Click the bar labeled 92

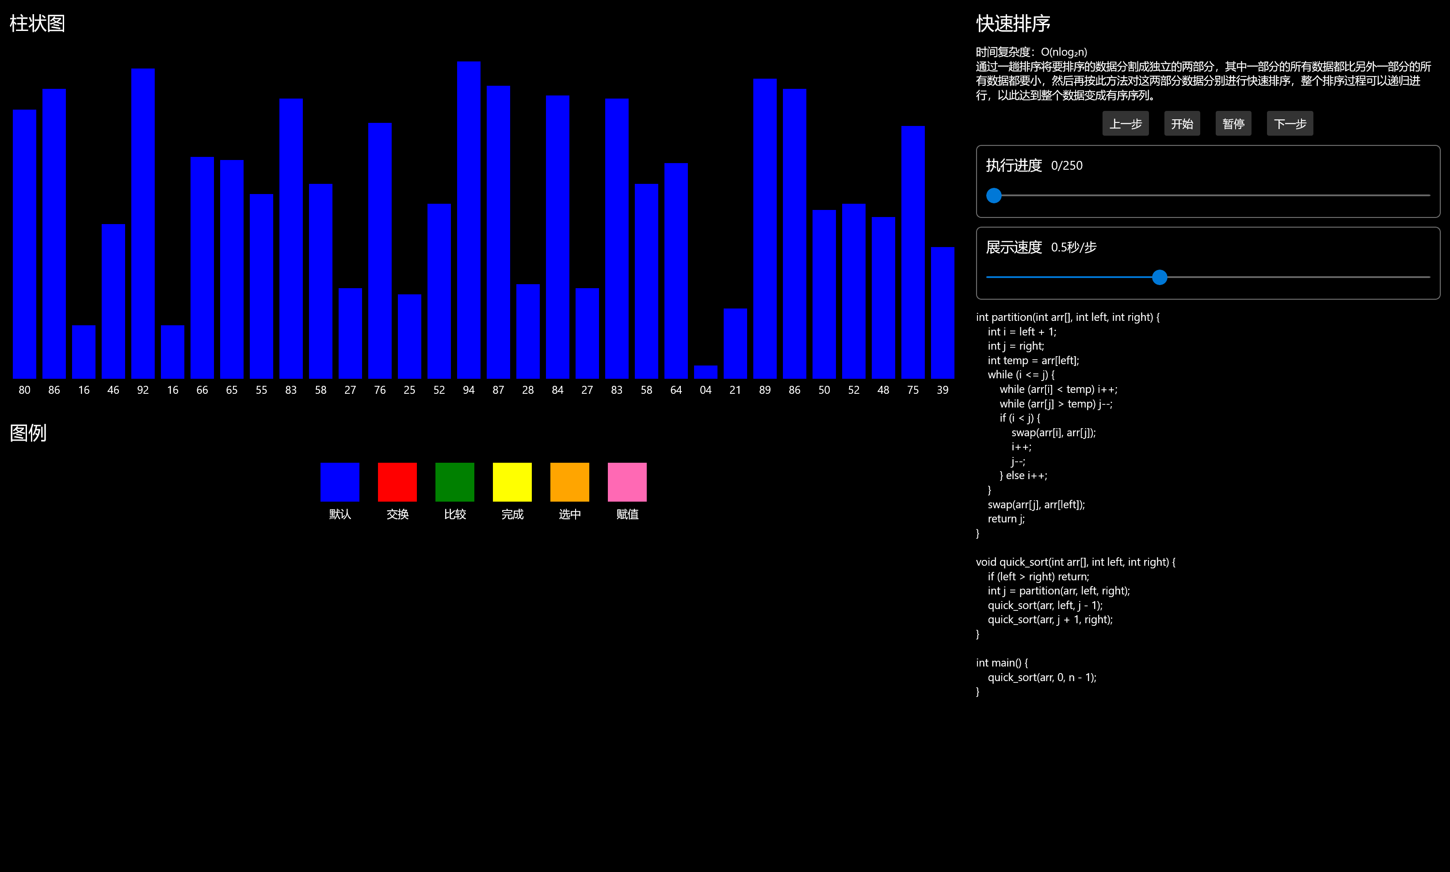[x=143, y=223]
